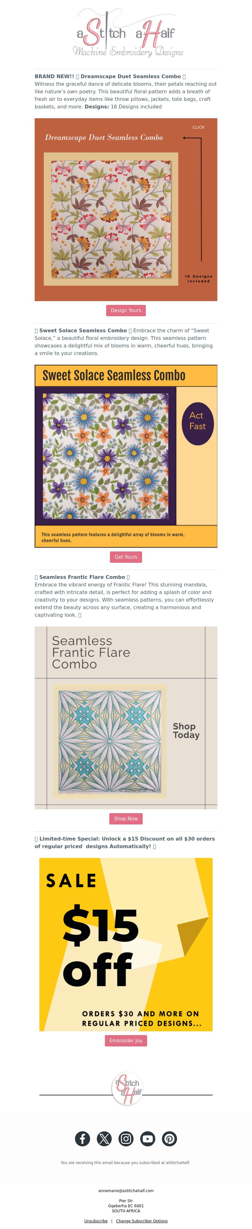Open the Facebook social icon
The width and height of the screenshot is (252, 1229).
pos(83,1139)
